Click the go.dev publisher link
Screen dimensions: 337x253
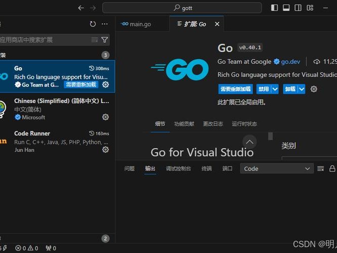290,62
